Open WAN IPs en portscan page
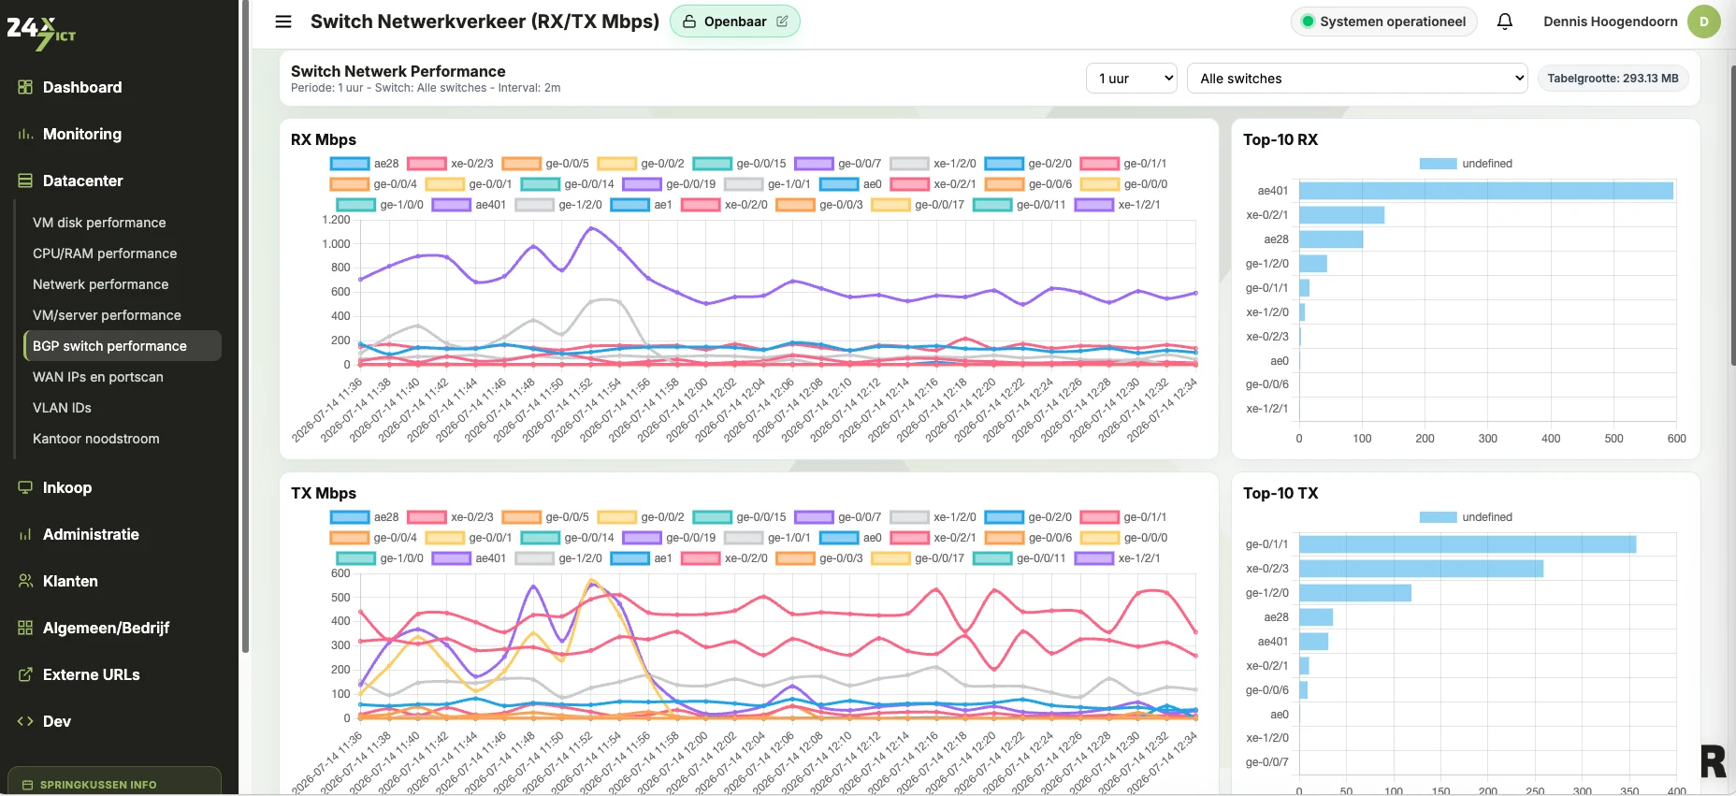The height and width of the screenshot is (796, 1736). click(x=98, y=377)
